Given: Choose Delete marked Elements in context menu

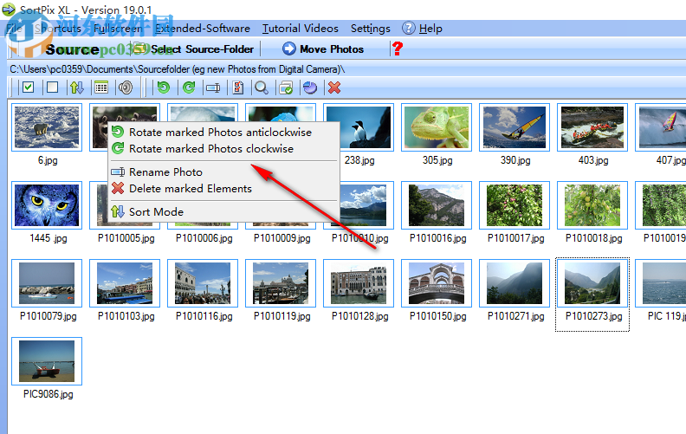Looking at the screenshot, I should (223, 189).
